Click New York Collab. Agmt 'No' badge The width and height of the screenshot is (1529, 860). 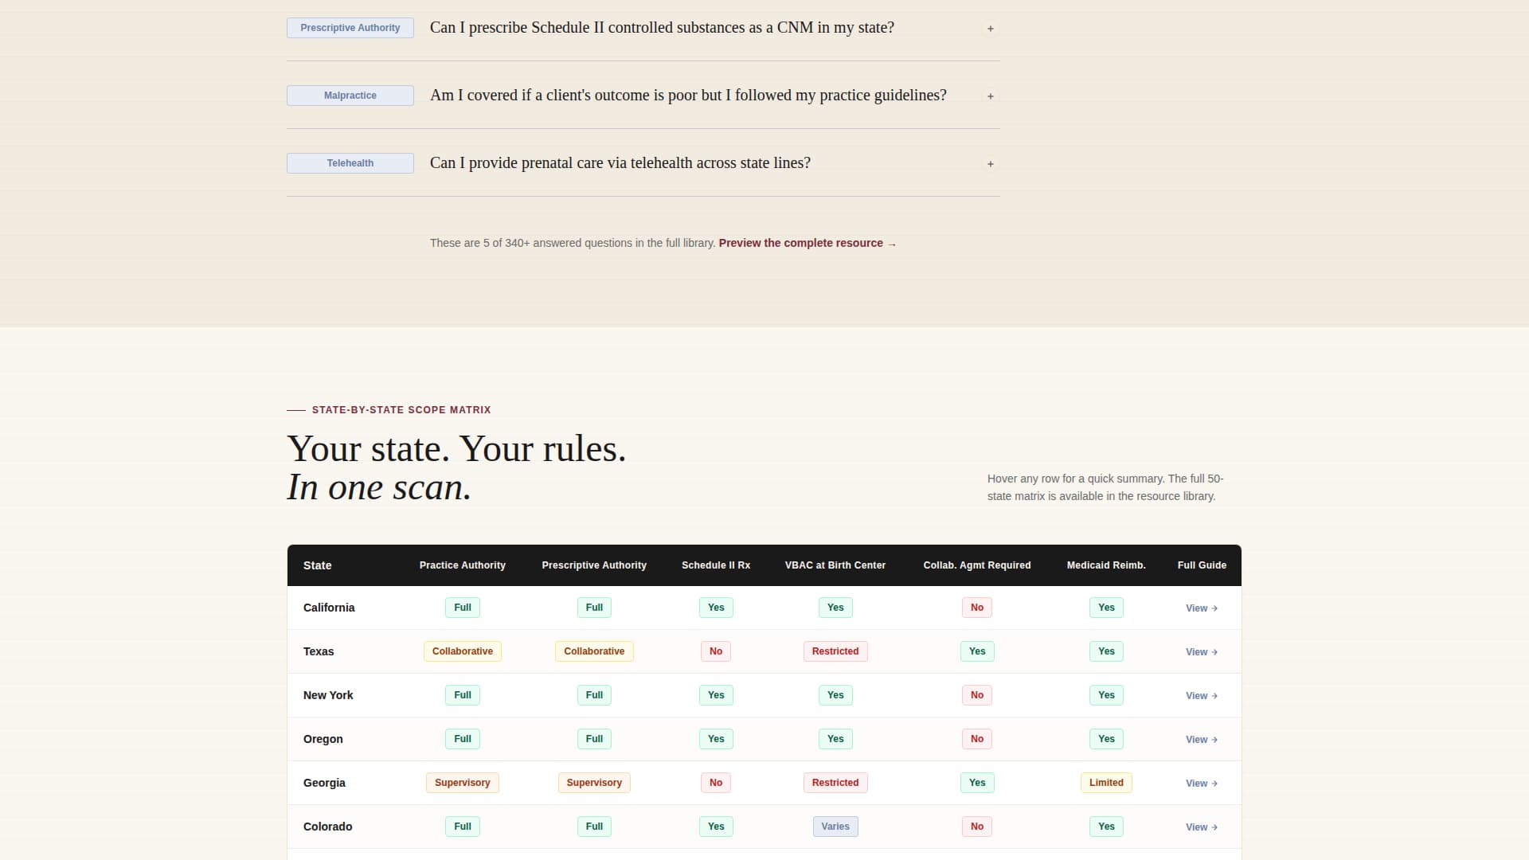click(x=977, y=695)
